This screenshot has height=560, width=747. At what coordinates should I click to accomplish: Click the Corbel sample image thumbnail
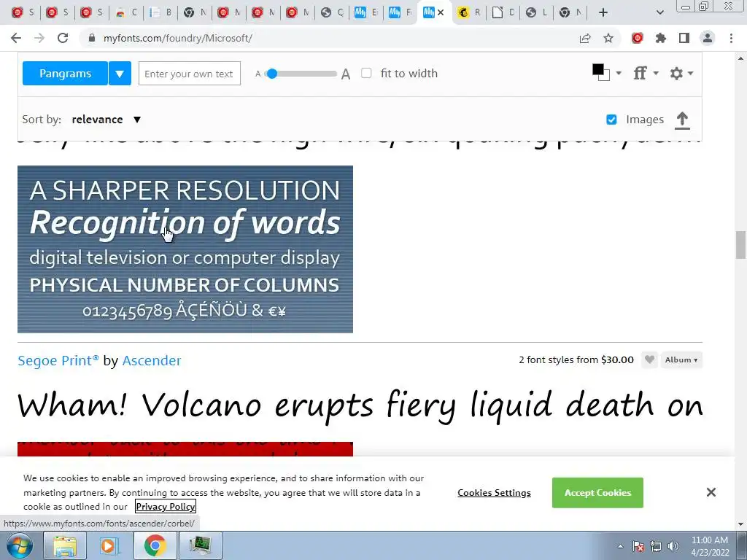tap(185, 249)
